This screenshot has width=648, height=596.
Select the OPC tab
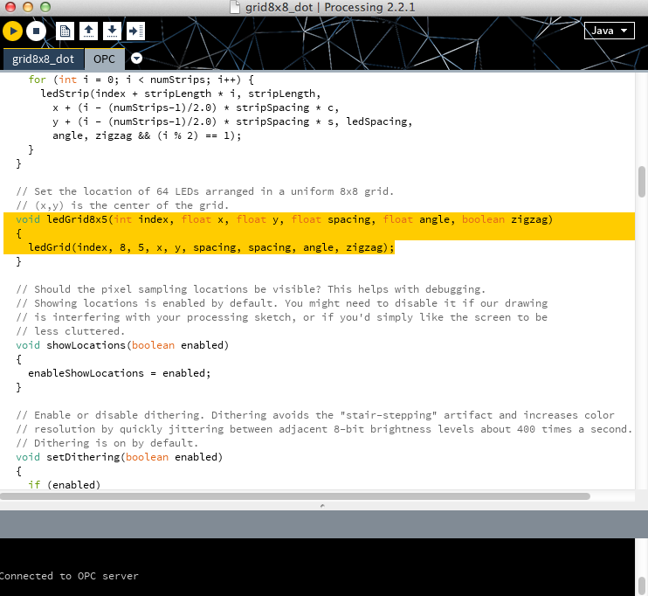[104, 59]
